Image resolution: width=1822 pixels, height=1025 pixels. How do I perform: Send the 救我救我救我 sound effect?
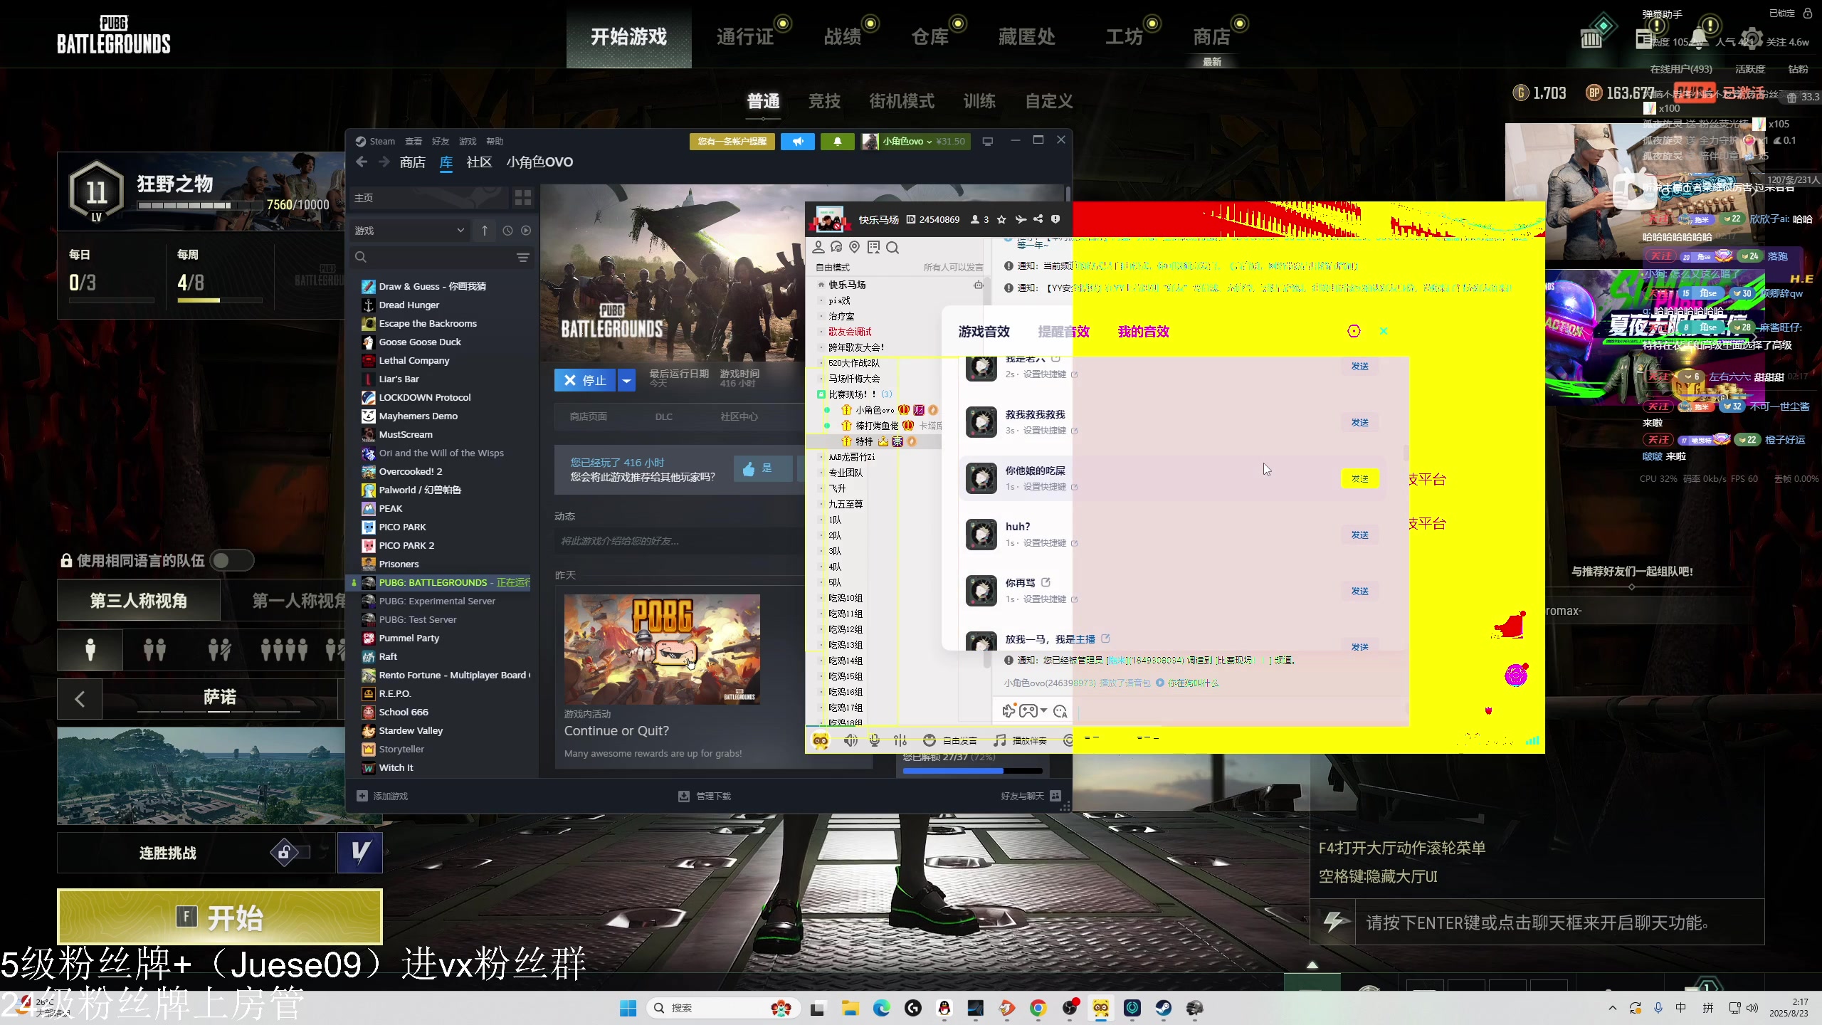click(1359, 422)
